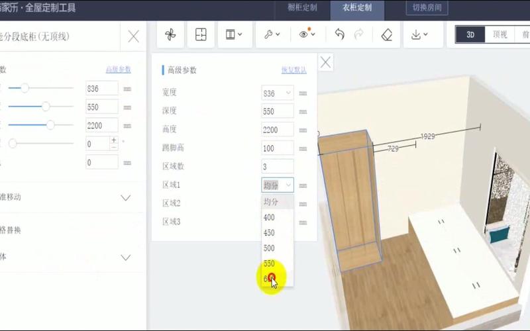Click the undo arrow
The width and height of the screenshot is (530, 331).
pyautogui.click(x=339, y=35)
